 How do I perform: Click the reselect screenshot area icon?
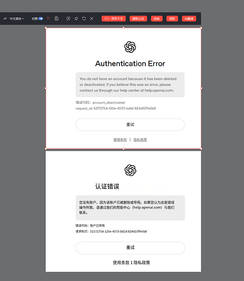point(68,19)
